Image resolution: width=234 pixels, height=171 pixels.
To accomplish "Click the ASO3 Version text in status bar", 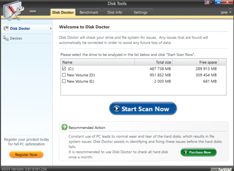I will click(24, 169).
